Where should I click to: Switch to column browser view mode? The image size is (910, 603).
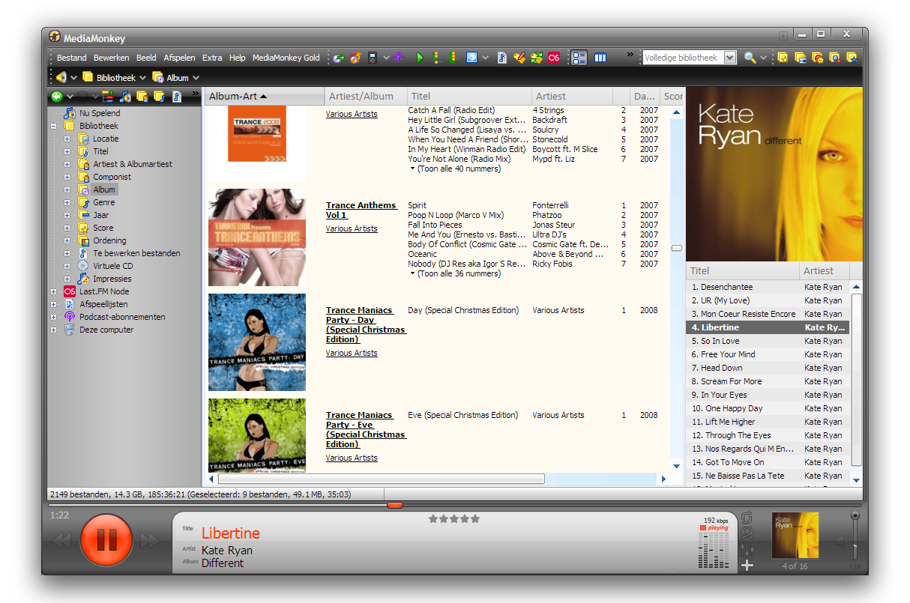(x=600, y=58)
